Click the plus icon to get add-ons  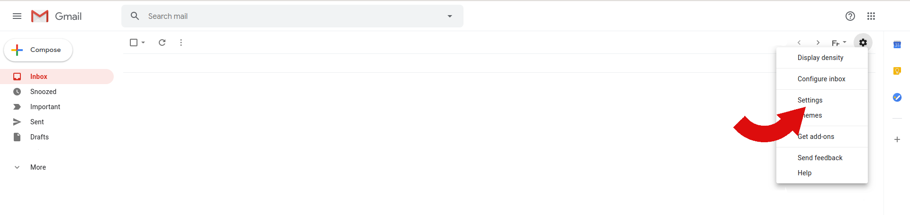[x=897, y=139]
